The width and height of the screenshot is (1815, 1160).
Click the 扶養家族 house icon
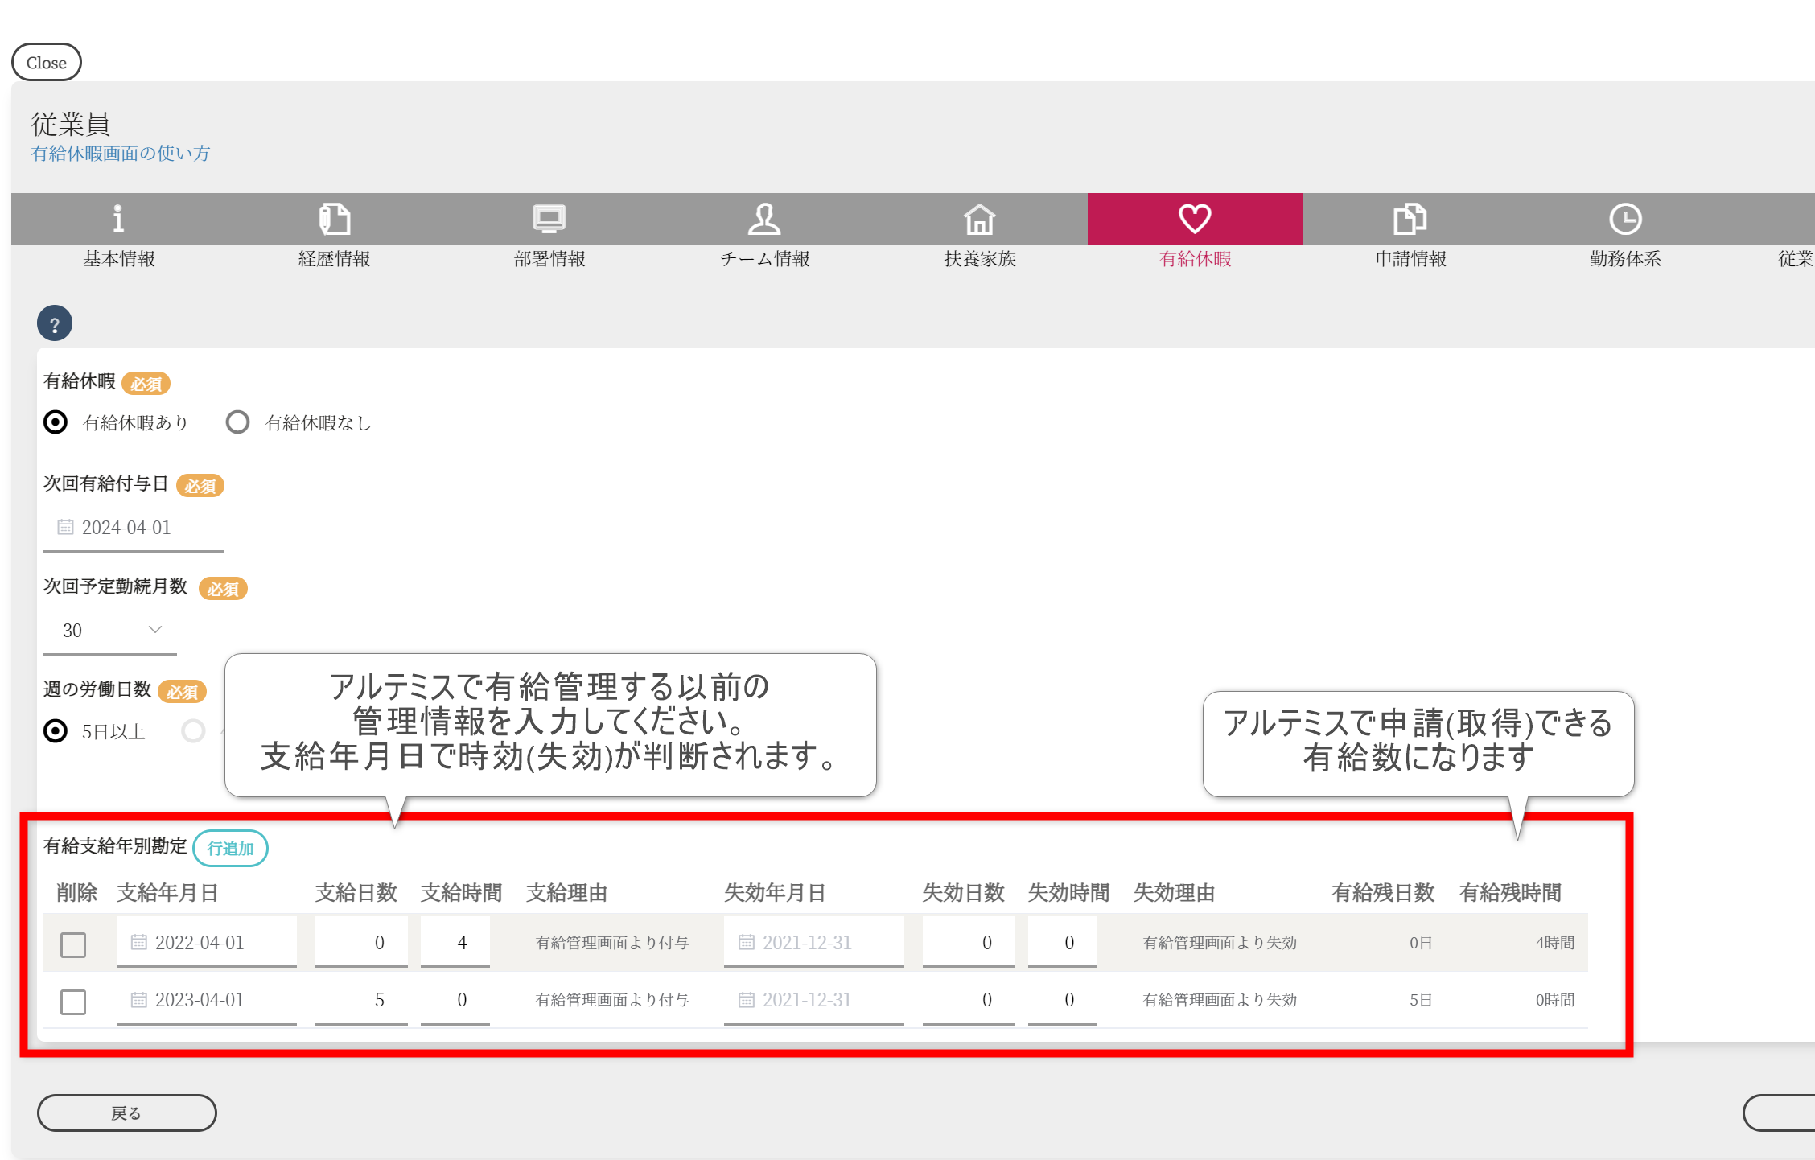(x=979, y=218)
